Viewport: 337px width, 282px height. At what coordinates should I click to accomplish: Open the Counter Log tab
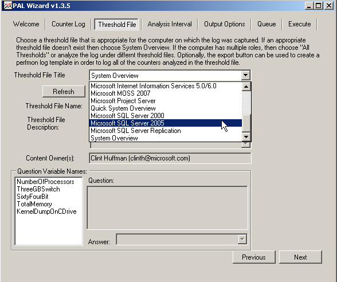(x=68, y=24)
